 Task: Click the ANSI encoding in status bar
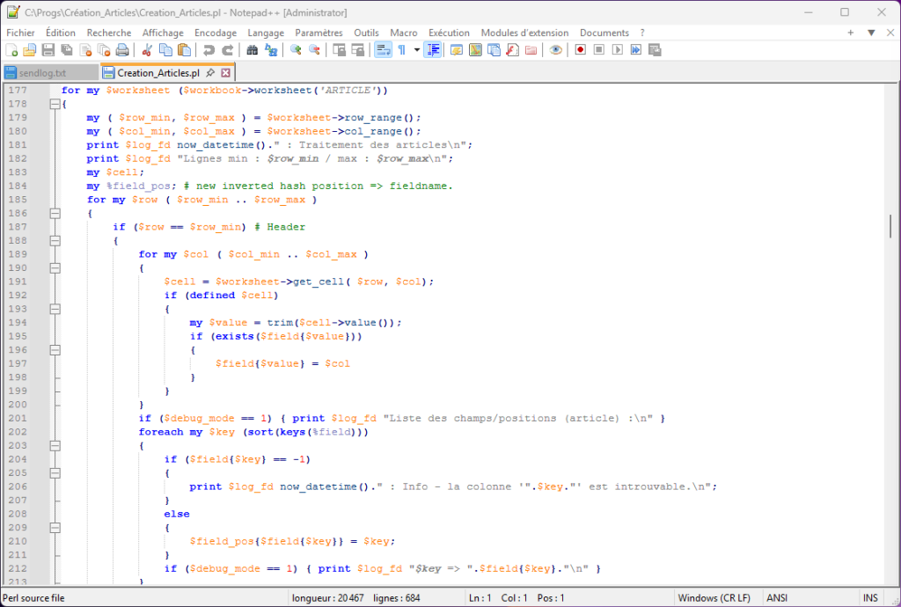pos(777,598)
